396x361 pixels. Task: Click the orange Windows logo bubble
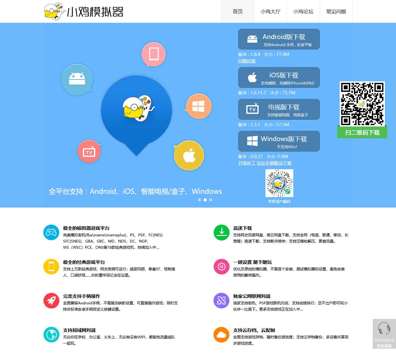198,105
